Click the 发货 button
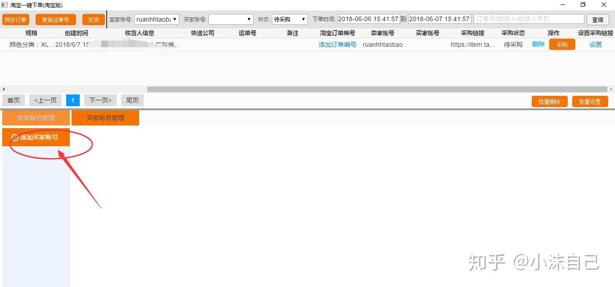 tap(93, 20)
